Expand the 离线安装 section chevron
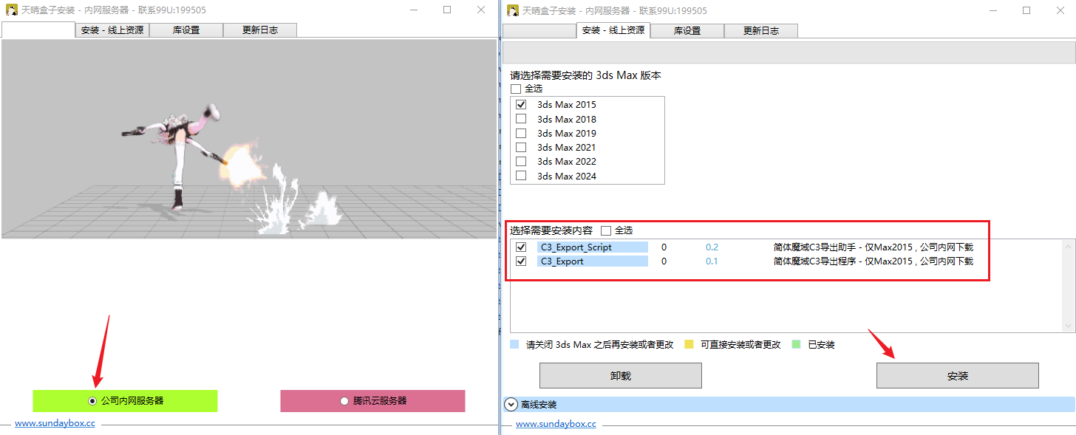Screen dimensions: 1076x435 point(510,405)
